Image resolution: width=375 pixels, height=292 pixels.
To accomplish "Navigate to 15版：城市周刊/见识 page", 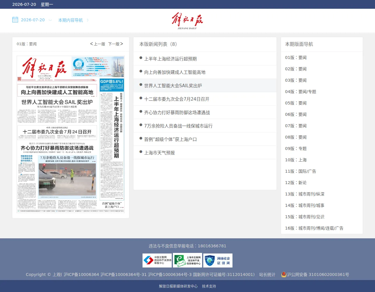I will pos(305,217).
